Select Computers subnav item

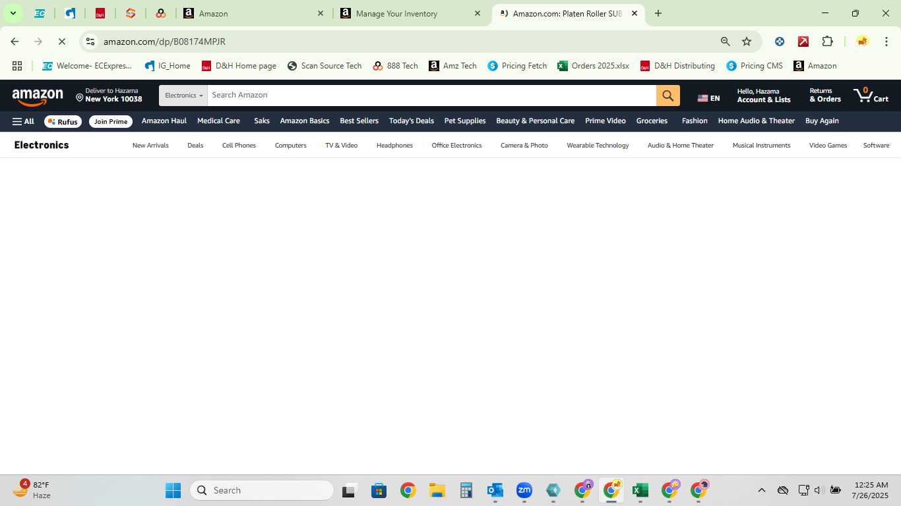(291, 146)
